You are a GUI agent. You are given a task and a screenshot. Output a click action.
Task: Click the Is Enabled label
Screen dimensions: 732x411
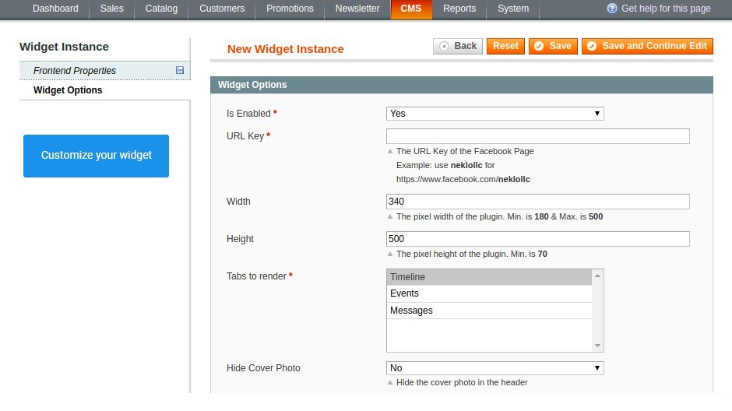tap(248, 114)
